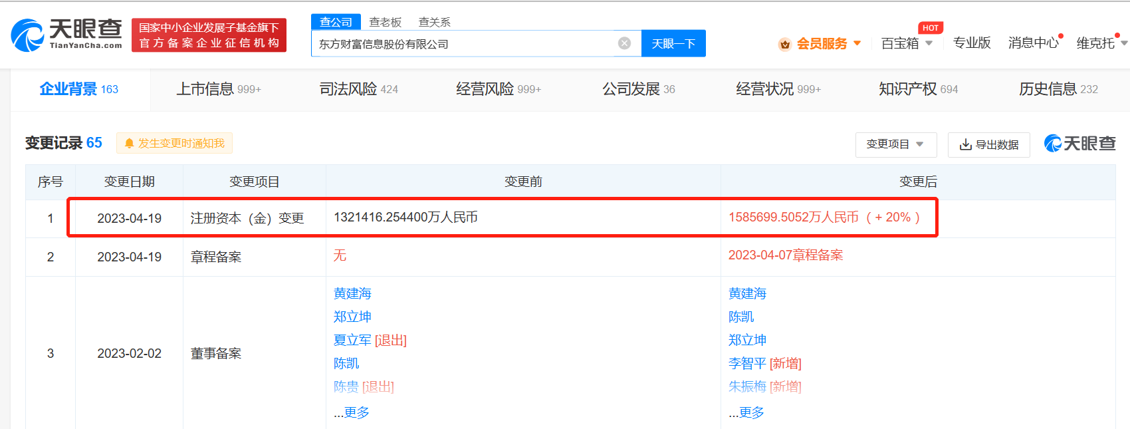Click the 1321416.254400万人民币 value
The height and width of the screenshot is (429, 1130).
click(405, 217)
